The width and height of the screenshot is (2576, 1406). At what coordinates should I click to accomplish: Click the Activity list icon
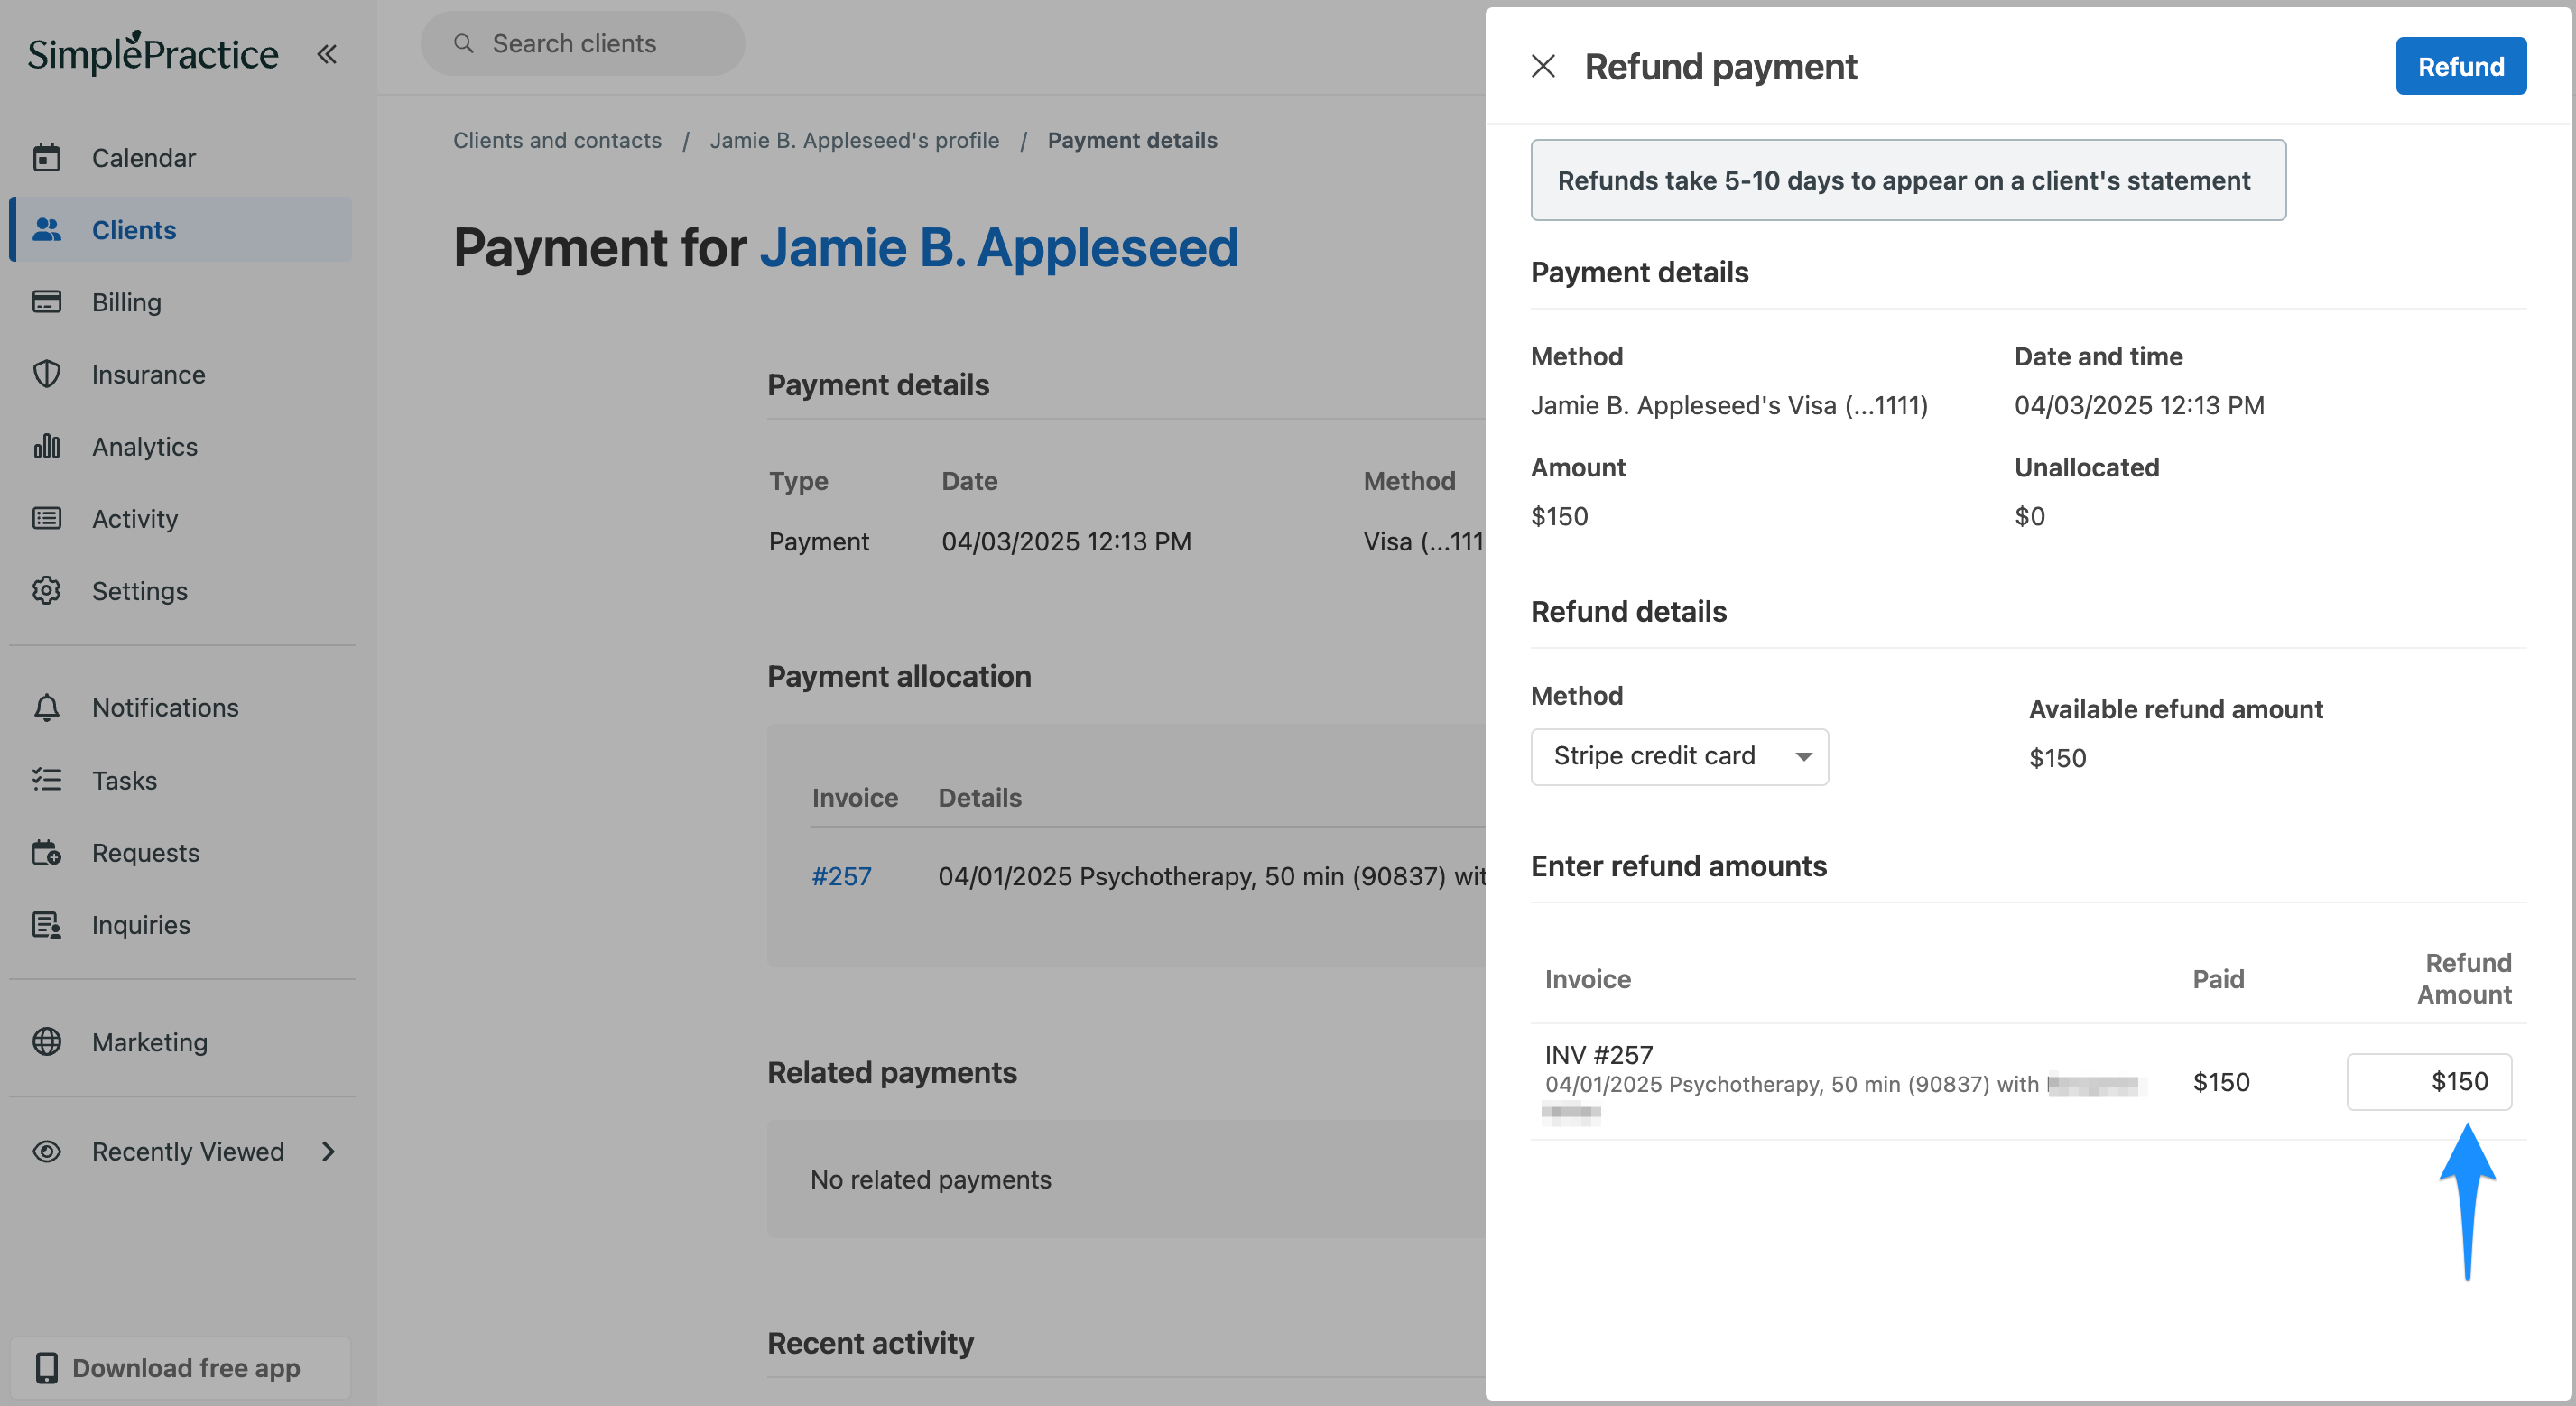coord(47,518)
